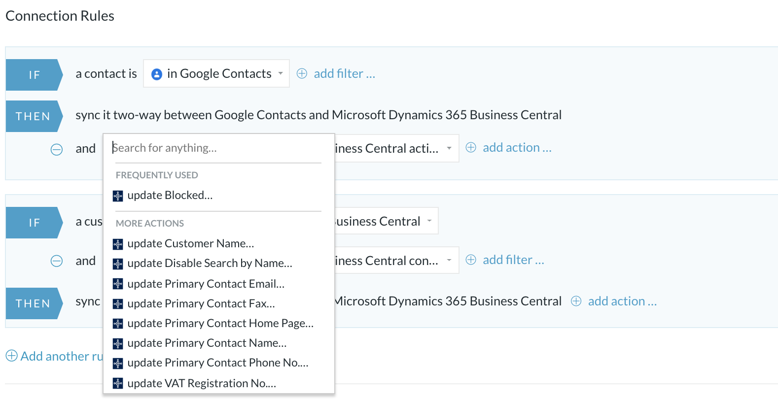Viewport: 778px width, 400px height.
Task: Click the icon beside 'update Blocked...'
Action: (118, 196)
